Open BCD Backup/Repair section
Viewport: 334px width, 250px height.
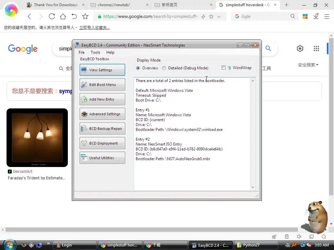(x=102, y=129)
